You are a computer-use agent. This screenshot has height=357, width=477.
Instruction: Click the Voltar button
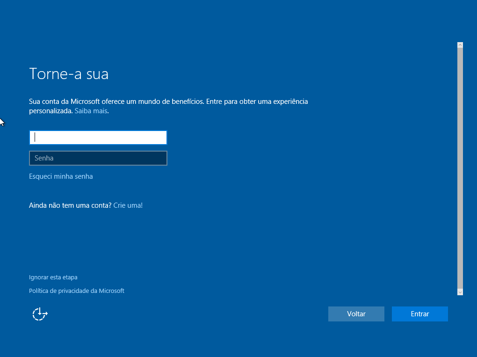pos(356,314)
